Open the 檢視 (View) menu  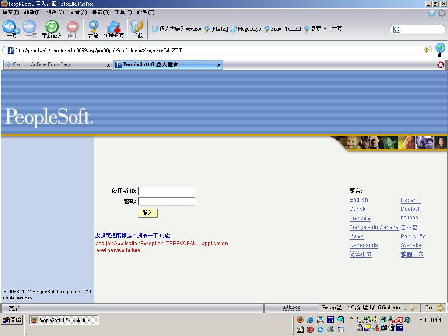tap(55, 12)
